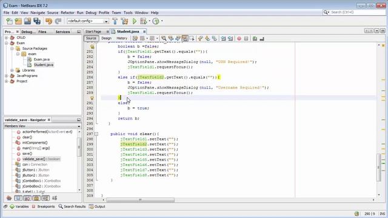Click the Shift Line Right icon

tap(230, 38)
